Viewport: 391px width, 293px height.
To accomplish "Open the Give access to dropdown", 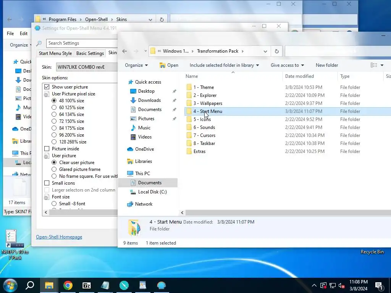I will (287, 65).
